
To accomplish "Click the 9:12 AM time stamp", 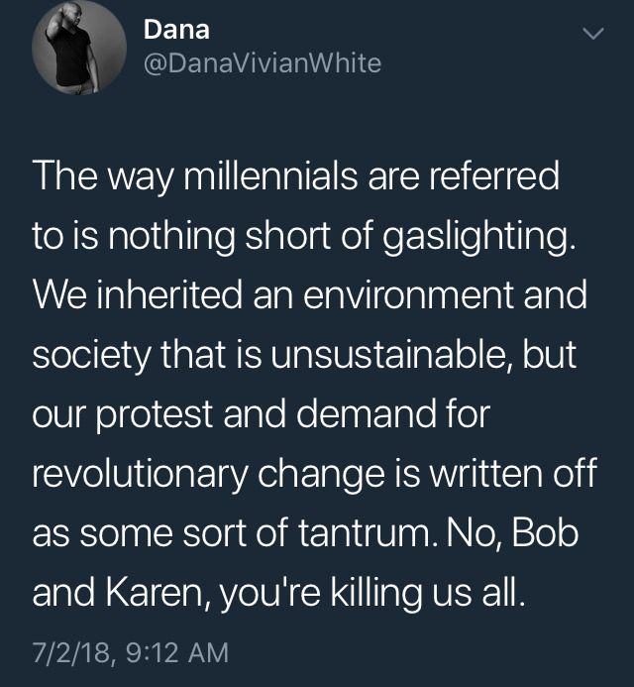I will (x=174, y=652).
